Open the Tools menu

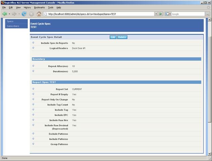pyautogui.click(x=51, y=8)
